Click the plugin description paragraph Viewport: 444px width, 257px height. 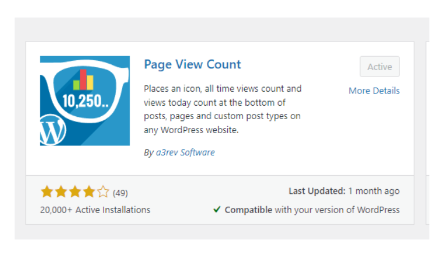point(223,109)
